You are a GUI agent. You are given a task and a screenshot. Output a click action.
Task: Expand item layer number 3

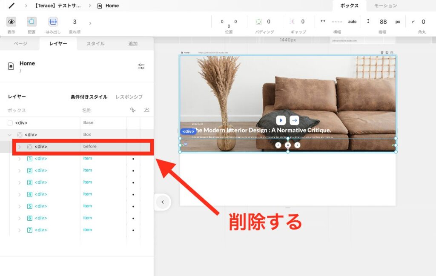click(x=19, y=182)
